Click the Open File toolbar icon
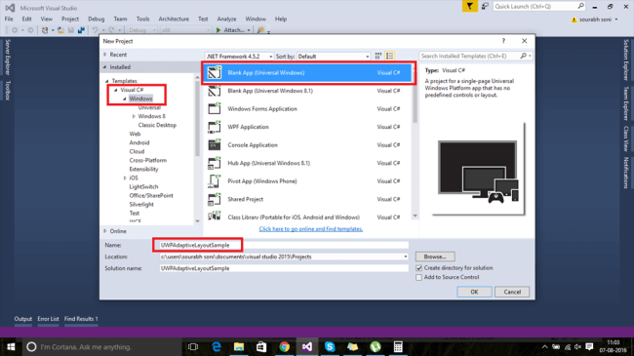Screen dimensions: 634x356 pyautogui.click(x=60, y=30)
